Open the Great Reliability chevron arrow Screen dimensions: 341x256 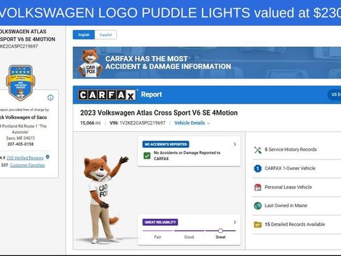[235, 222]
